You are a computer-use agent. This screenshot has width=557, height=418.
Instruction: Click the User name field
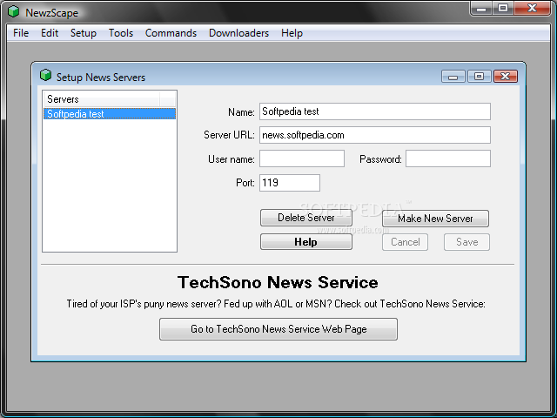(x=302, y=158)
